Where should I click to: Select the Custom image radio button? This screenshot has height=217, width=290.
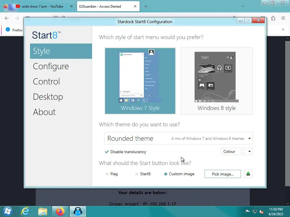click(166, 174)
